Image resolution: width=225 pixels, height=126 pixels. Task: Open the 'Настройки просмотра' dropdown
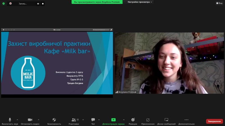pos(140,2)
